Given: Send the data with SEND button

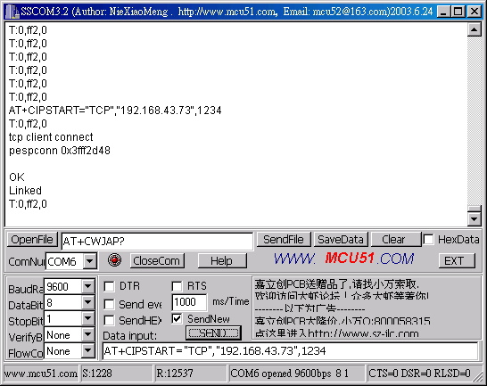Looking at the screenshot, I should (x=213, y=333).
